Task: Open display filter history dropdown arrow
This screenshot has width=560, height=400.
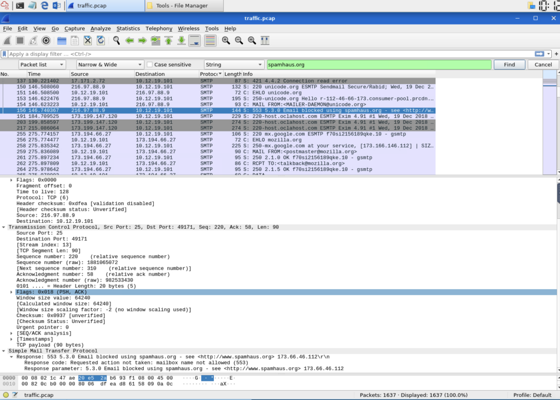Action: click(549, 54)
